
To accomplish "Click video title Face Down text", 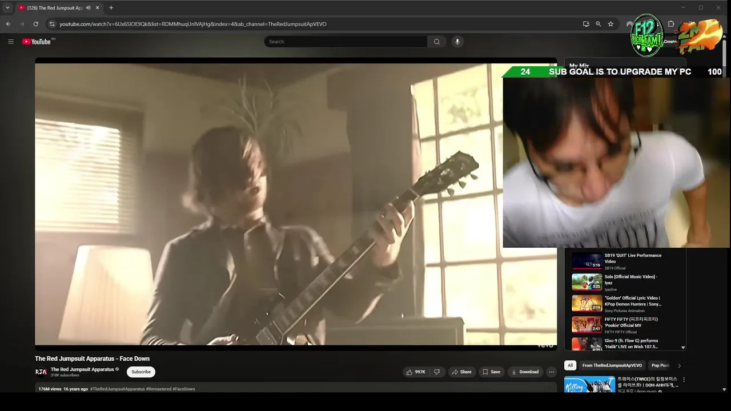I will coord(92,358).
